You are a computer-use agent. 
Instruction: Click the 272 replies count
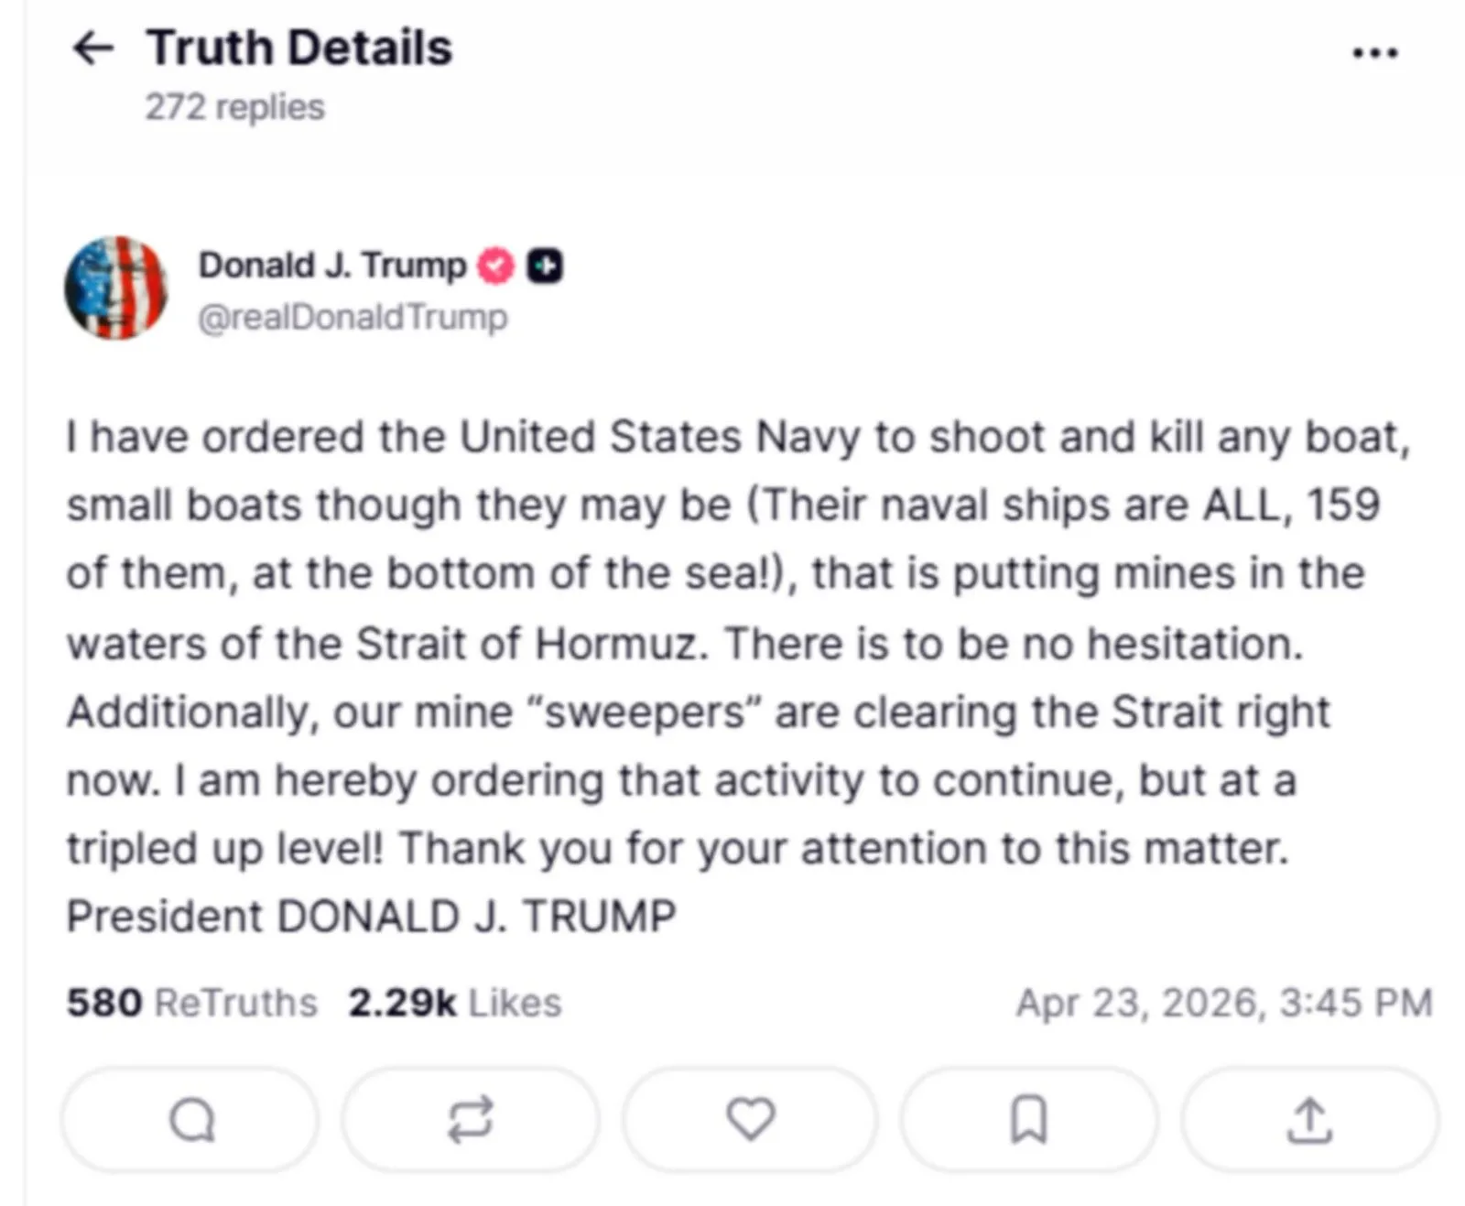[235, 107]
